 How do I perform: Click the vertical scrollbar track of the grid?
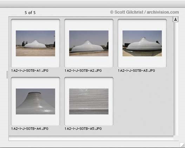point(176,79)
